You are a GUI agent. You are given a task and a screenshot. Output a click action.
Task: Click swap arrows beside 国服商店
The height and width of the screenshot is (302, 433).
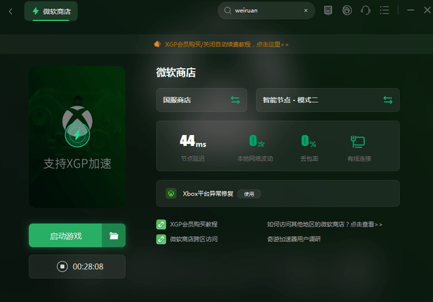[x=236, y=100]
